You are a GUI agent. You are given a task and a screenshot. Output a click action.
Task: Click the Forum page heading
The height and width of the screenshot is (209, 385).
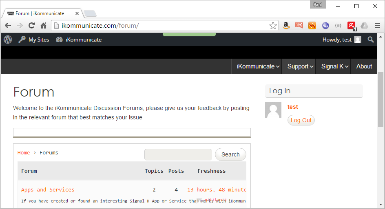33,92
